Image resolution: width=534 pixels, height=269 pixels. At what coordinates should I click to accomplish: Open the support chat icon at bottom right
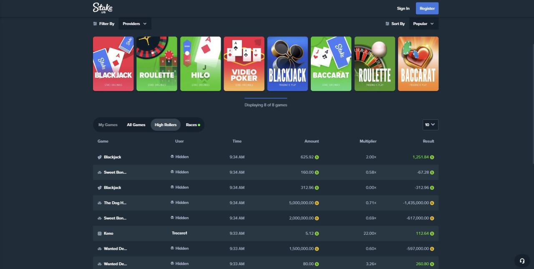tap(521, 260)
